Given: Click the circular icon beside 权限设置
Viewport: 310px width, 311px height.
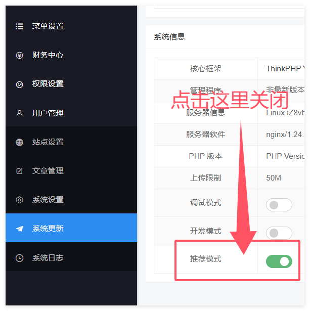Looking at the screenshot, I should tap(19, 84).
